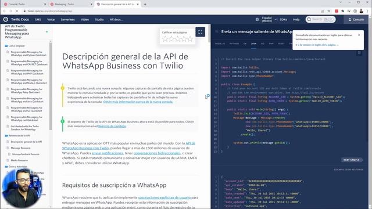Click the Console button in header
Image resolution: width=372 pixels, height=209 pixels.
356,19
